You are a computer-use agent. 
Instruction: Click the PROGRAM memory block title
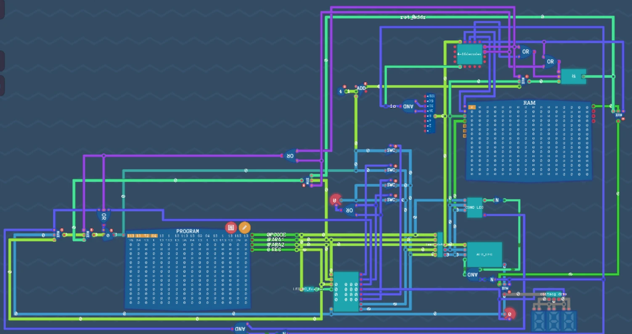pos(187,232)
